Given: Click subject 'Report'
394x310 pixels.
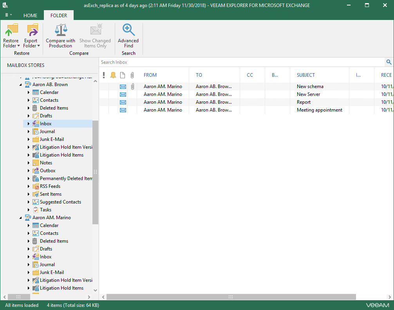Looking at the screenshot, I should (304, 102).
